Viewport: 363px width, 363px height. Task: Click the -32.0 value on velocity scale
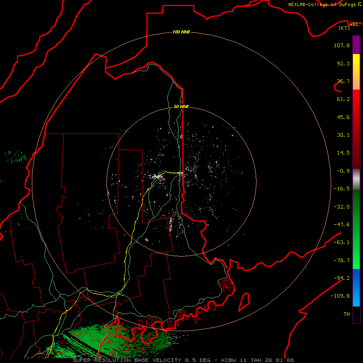[x=342, y=207]
